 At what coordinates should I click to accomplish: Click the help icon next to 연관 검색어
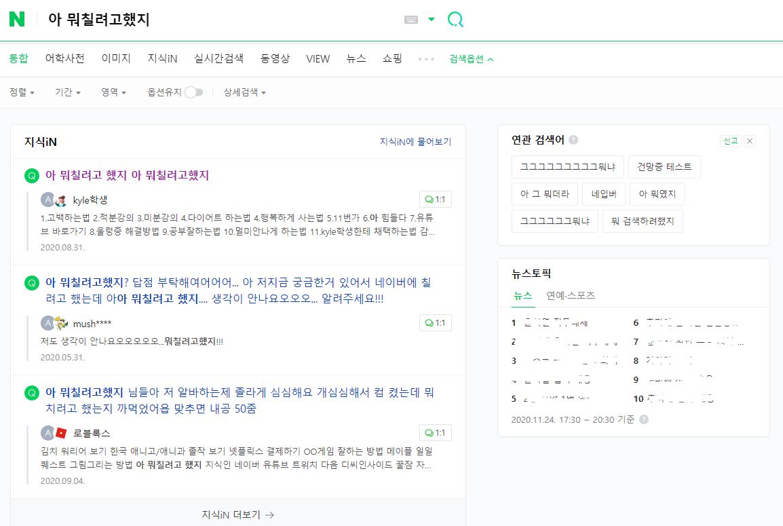573,140
